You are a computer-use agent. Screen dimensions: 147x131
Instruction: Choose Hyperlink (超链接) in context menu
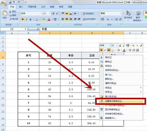click(x=121, y=118)
